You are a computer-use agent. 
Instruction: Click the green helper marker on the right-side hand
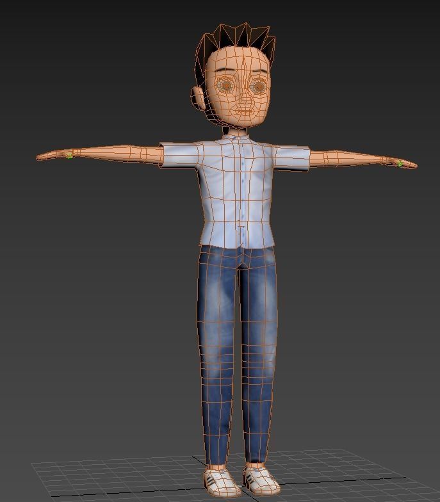(x=400, y=164)
